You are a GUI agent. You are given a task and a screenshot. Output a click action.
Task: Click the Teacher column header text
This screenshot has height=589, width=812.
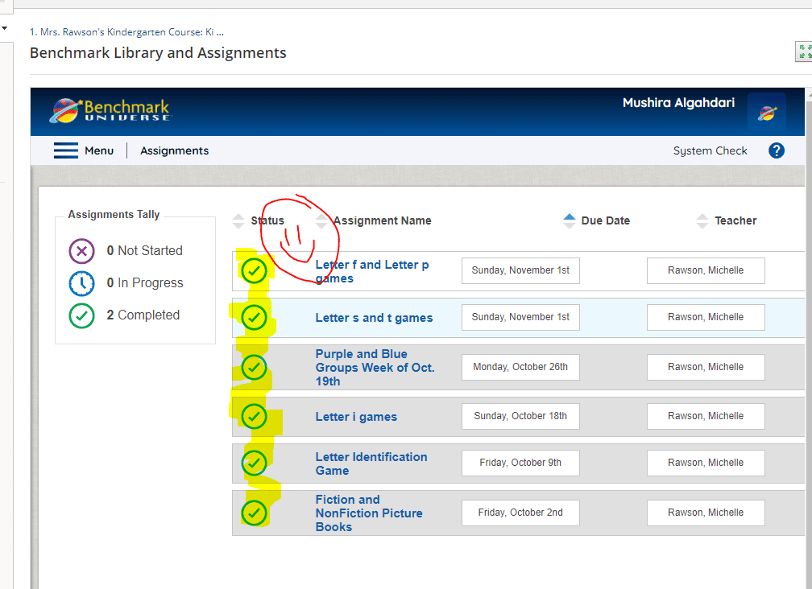click(735, 220)
